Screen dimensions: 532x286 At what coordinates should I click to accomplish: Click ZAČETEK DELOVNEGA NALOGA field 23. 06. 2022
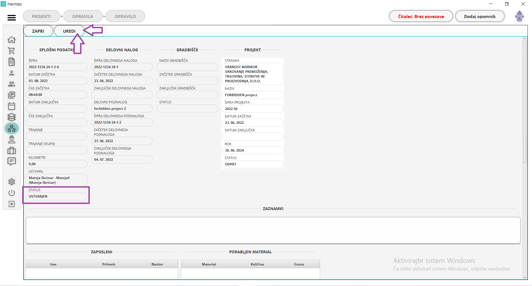pos(122,81)
